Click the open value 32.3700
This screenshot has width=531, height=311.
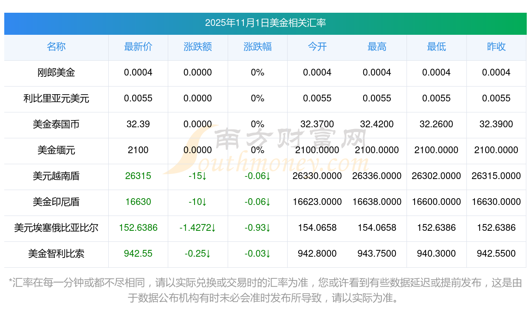317,124
